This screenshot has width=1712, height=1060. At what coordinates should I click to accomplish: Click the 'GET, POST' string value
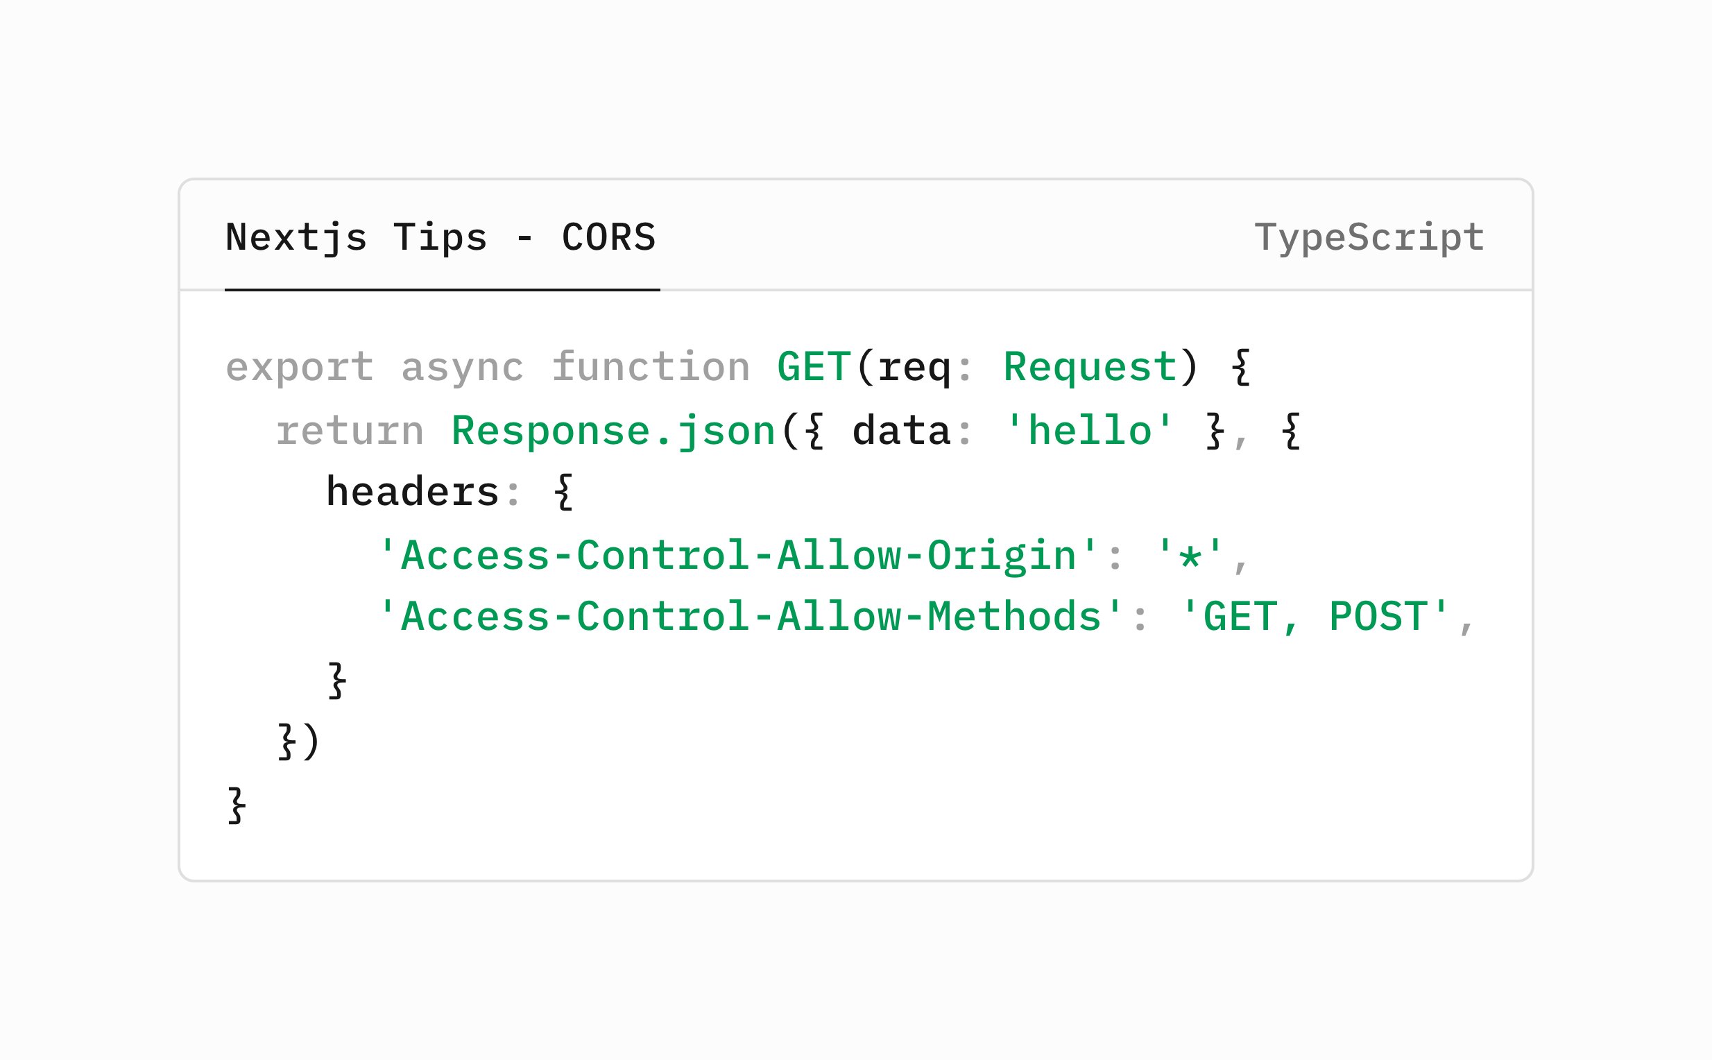(1315, 616)
